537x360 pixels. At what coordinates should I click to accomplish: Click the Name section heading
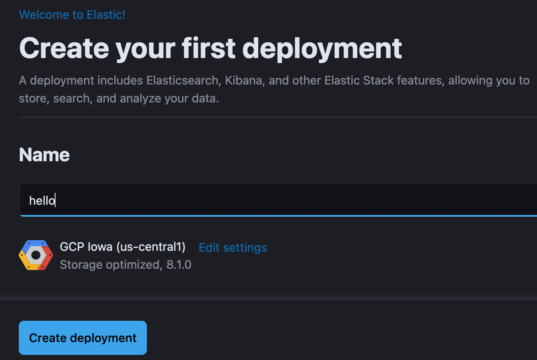point(44,154)
